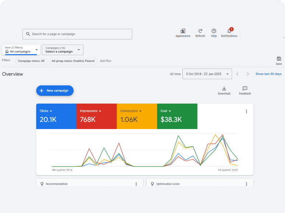The image size is (285, 213).
Task: Click the Add filter option
Action: point(106,61)
